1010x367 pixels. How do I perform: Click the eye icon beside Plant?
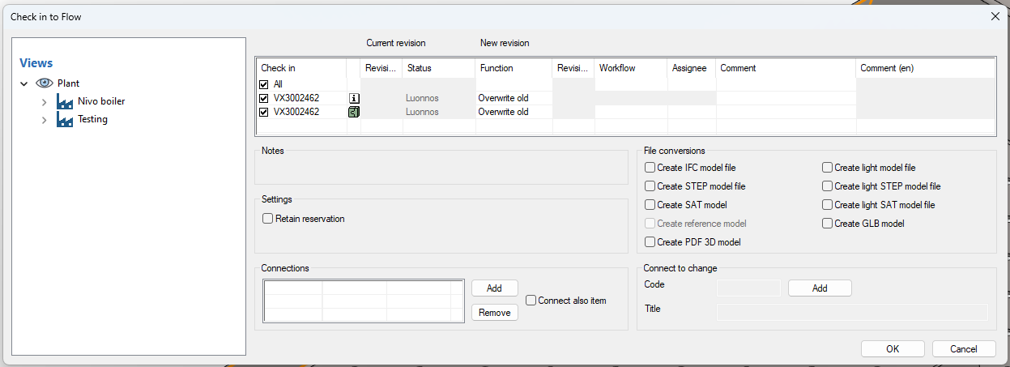[x=45, y=83]
